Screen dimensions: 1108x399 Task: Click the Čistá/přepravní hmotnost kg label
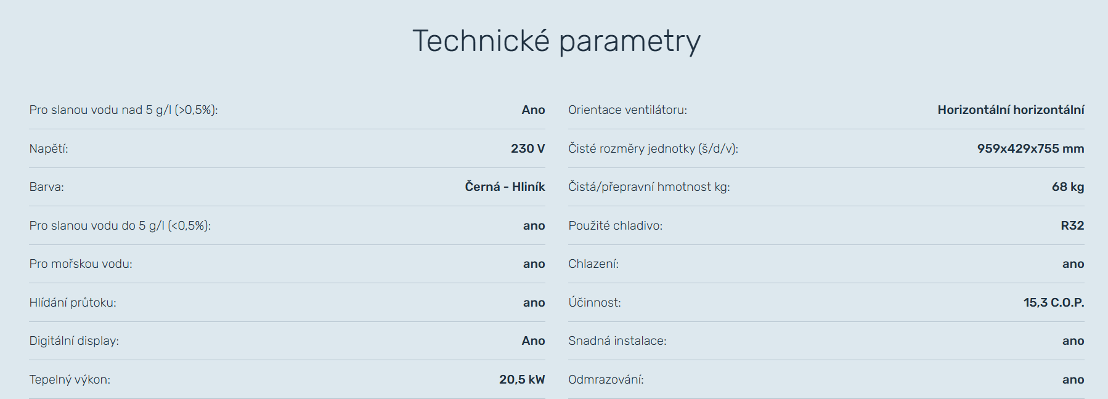(649, 187)
